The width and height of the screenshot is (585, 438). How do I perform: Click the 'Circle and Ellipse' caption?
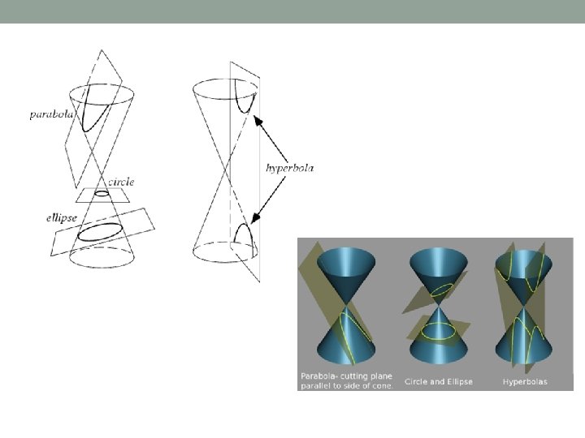tap(439, 382)
